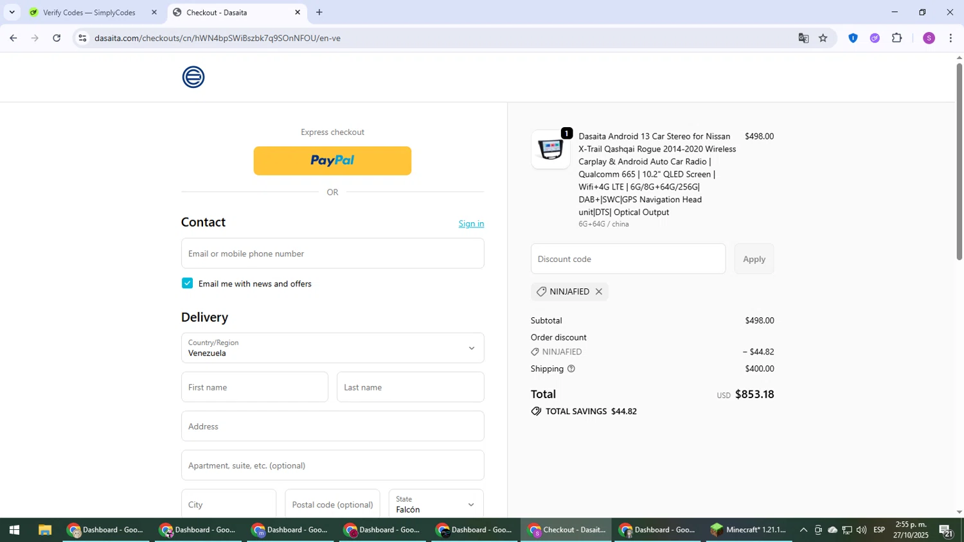Focus the Address input field
The height and width of the screenshot is (542, 964).
tap(332, 426)
